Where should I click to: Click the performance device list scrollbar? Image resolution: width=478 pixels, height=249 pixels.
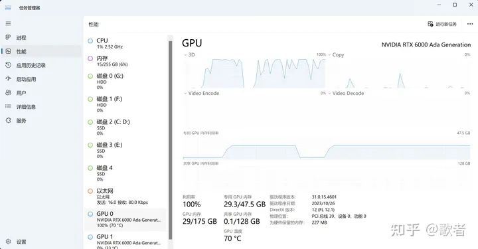pos(171,141)
